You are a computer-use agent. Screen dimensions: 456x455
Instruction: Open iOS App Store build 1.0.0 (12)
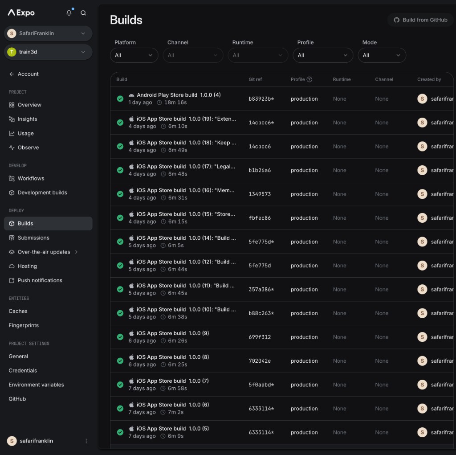(x=187, y=262)
